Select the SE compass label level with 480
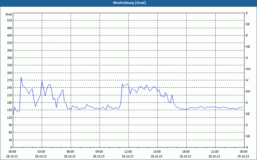The width and height of the screenshot is (257, 160). tap(248, 24)
